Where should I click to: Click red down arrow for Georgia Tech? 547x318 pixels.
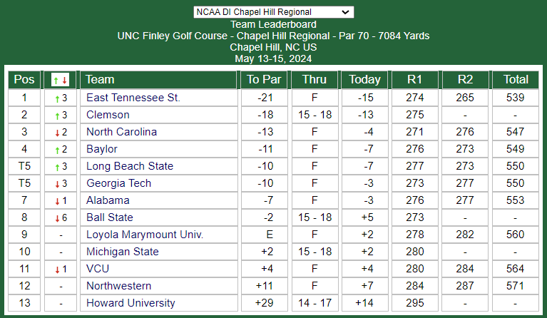tap(57, 184)
